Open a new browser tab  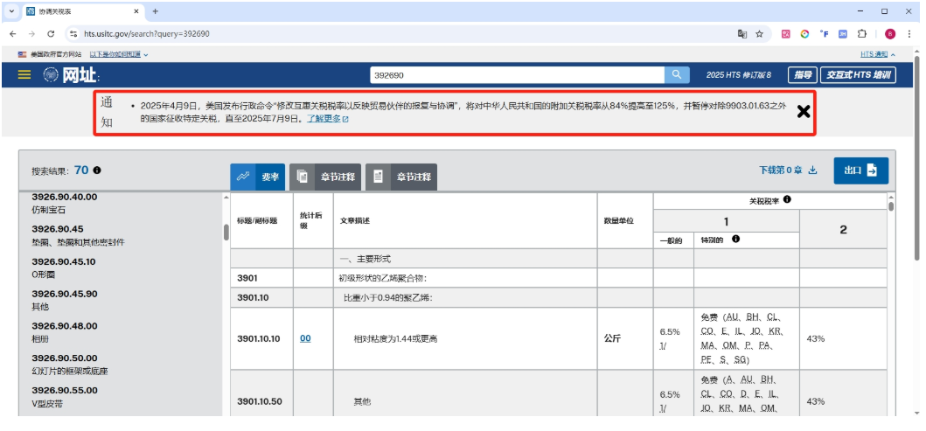click(x=156, y=11)
